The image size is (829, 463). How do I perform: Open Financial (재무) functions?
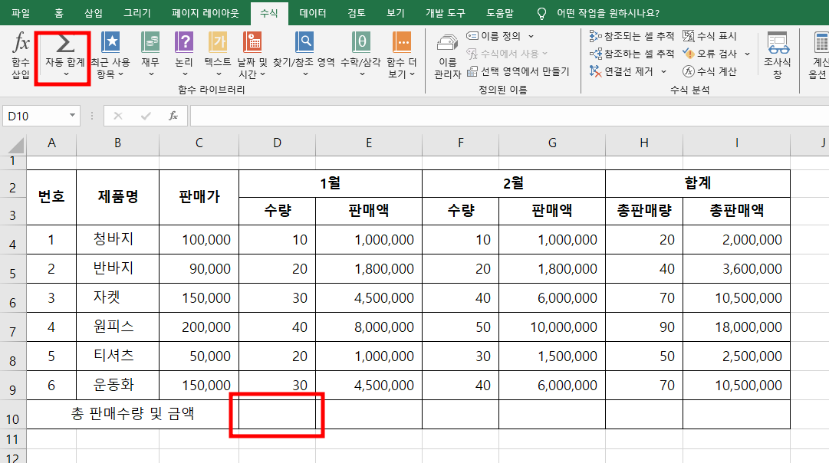(150, 55)
